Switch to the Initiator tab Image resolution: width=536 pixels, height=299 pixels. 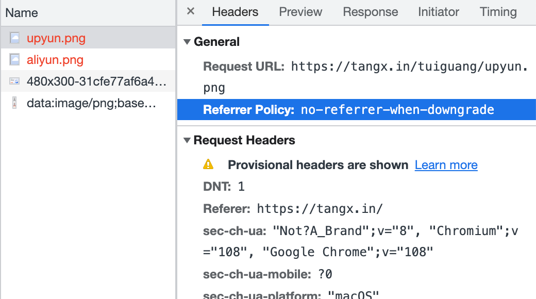pyautogui.click(x=439, y=12)
